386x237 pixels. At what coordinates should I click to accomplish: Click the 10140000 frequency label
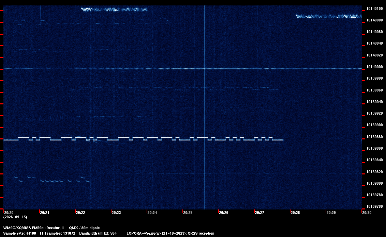click(375, 67)
